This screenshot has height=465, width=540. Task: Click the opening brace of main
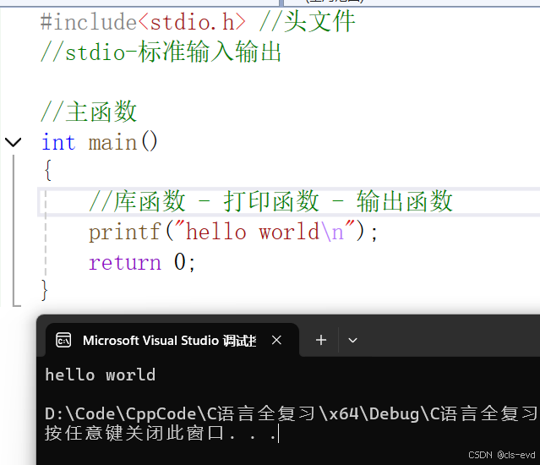point(48,170)
